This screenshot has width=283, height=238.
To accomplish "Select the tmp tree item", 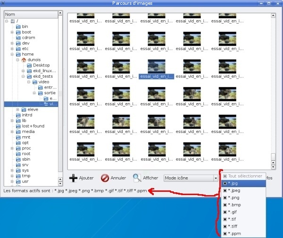I will click(26, 176).
